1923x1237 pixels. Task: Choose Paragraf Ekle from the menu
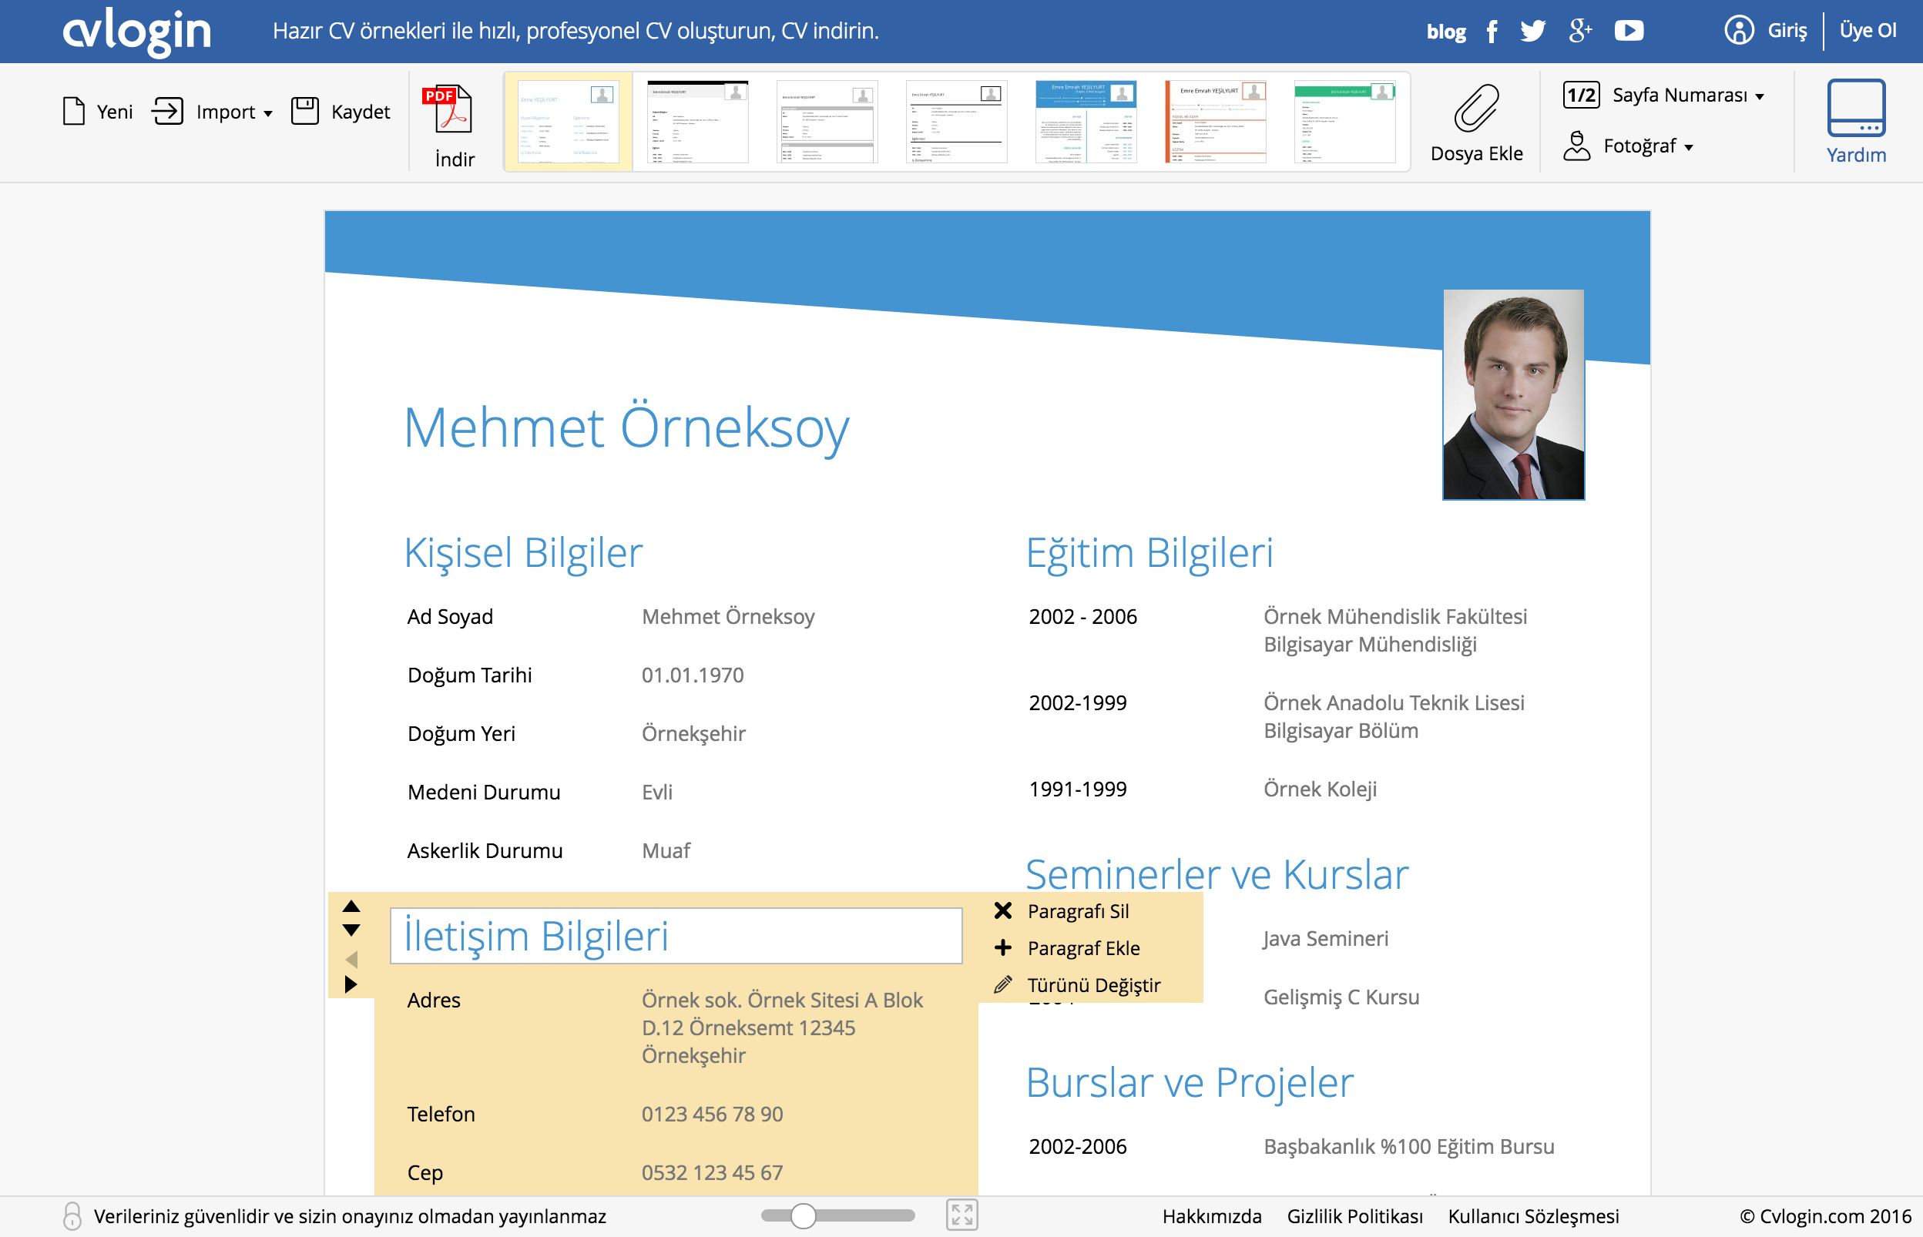(1083, 949)
